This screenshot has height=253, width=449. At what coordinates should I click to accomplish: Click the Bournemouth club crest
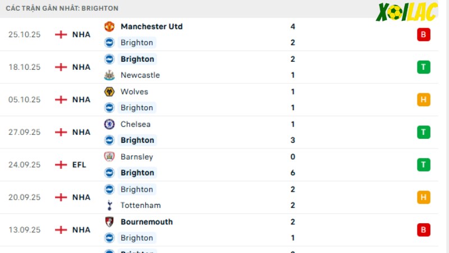tap(109, 222)
